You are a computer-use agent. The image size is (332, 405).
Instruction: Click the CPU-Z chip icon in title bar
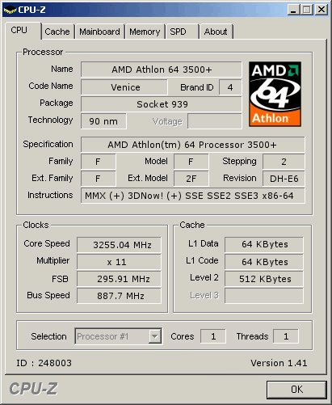(x=10, y=10)
